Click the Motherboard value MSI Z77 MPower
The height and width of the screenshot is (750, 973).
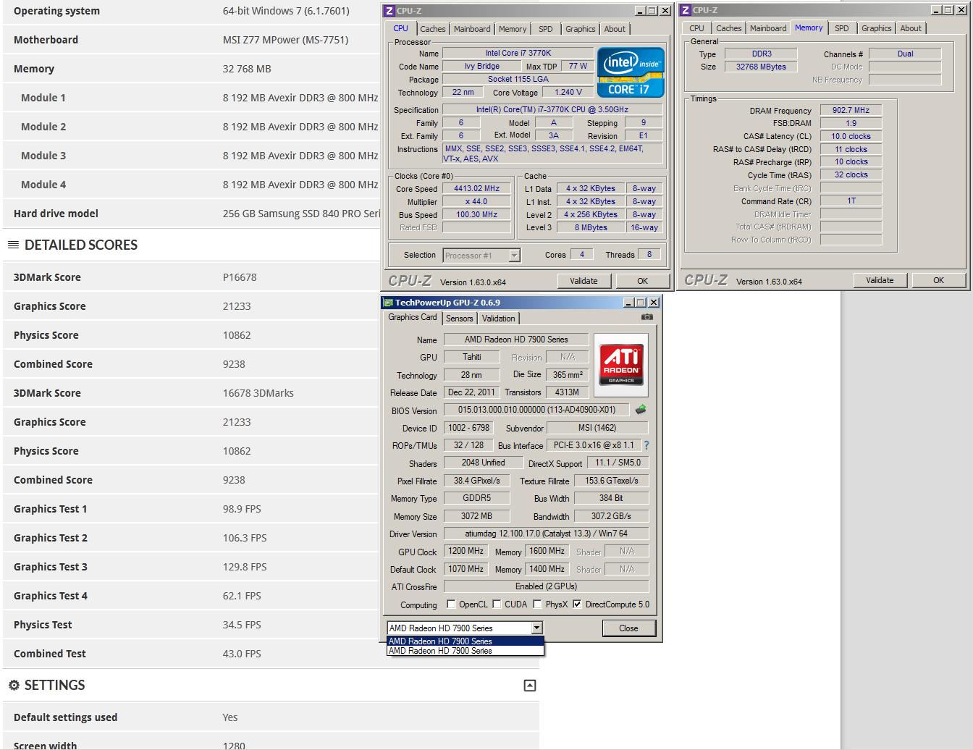coord(285,40)
